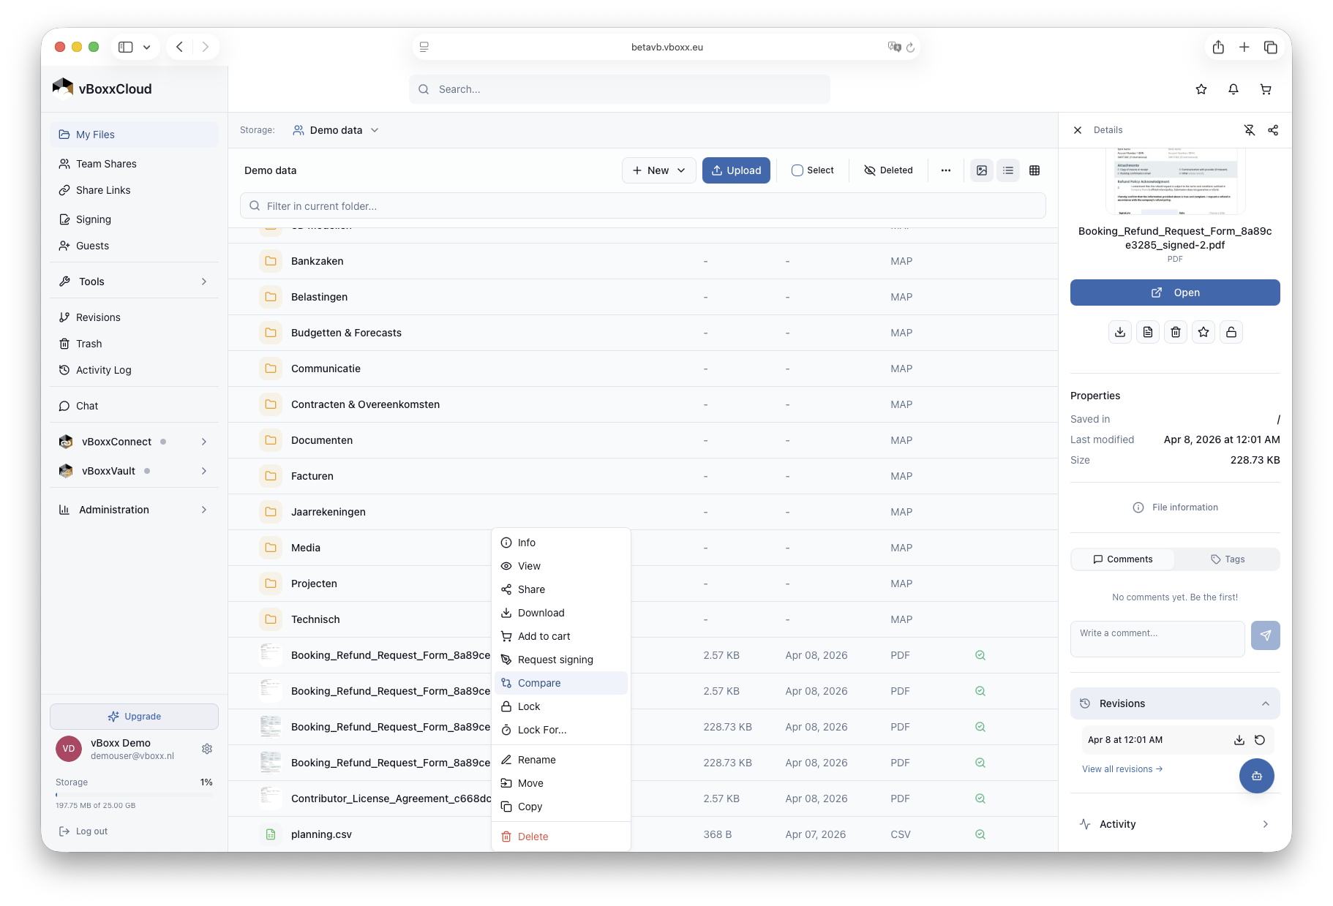Download the Apr 8 revision
The image size is (1333, 906).
click(x=1239, y=740)
